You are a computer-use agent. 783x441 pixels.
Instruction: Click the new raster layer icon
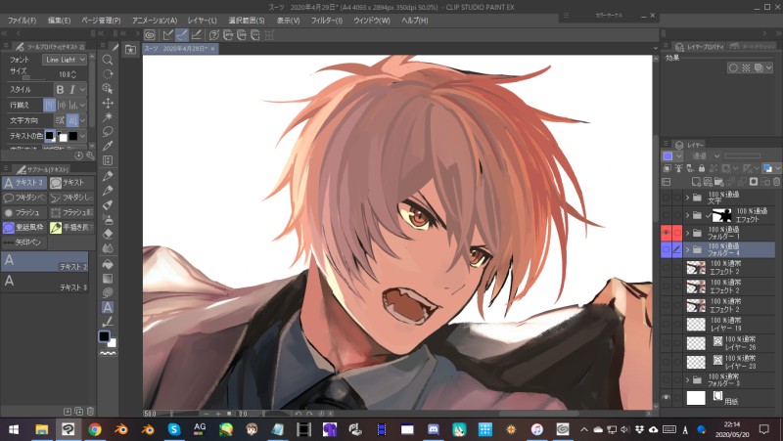coord(696,182)
